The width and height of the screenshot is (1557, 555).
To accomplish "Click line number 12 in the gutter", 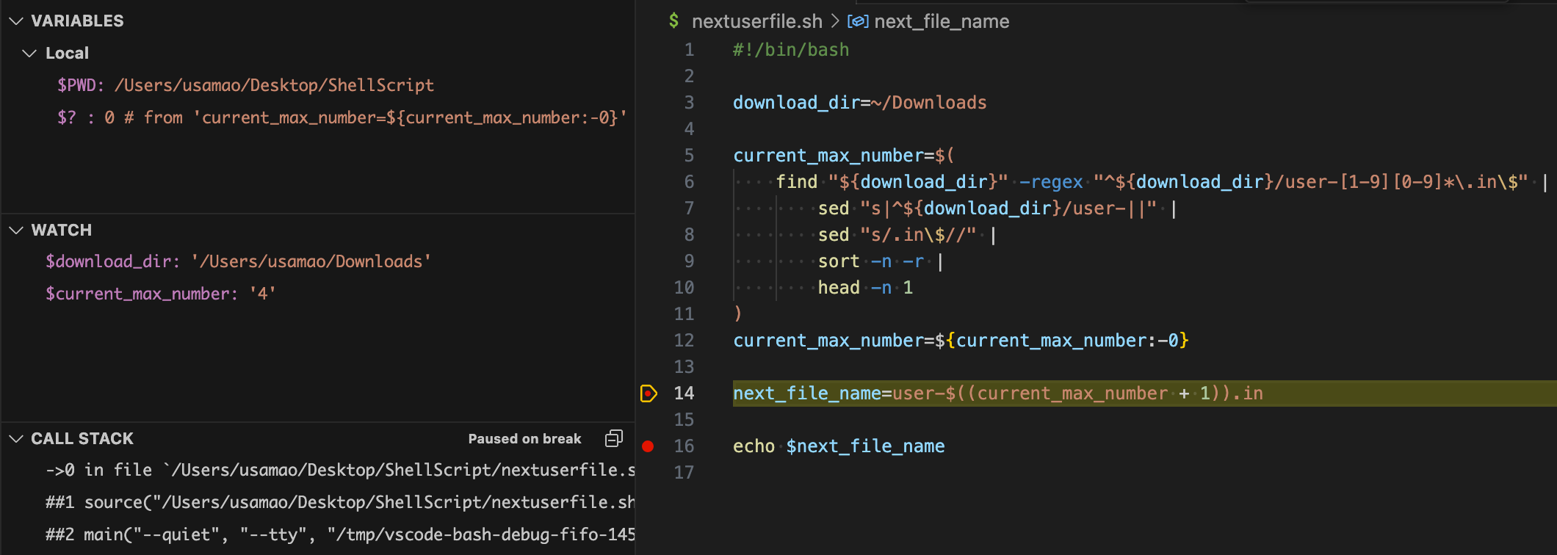I will (684, 341).
